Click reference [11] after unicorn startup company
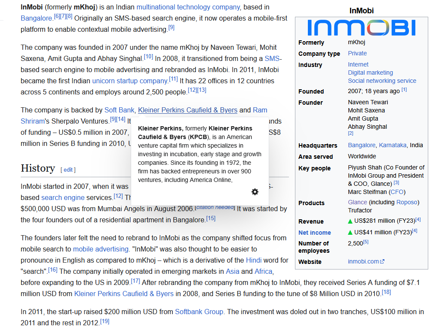This screenshot has width=439, height=330. coord(173,79)
